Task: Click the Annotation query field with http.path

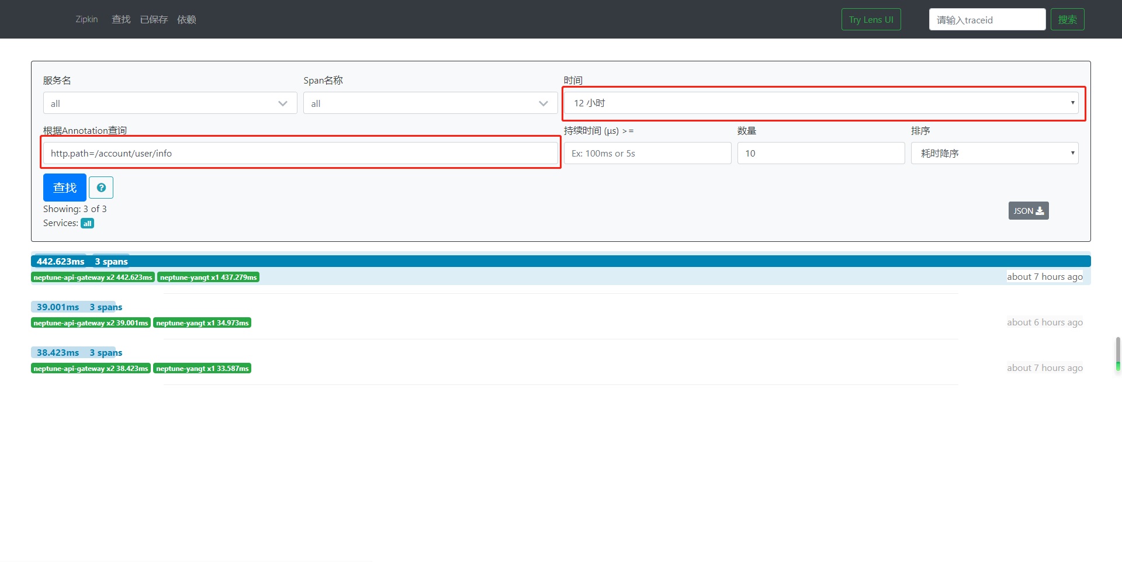Action: click(x=300, y=153)
